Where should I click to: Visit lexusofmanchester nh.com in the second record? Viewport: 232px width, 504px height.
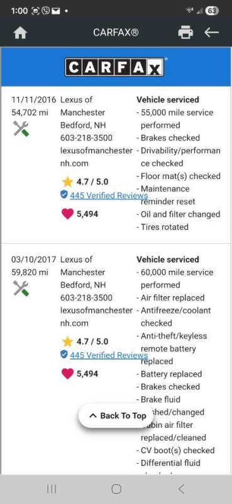tap(96, 317)
